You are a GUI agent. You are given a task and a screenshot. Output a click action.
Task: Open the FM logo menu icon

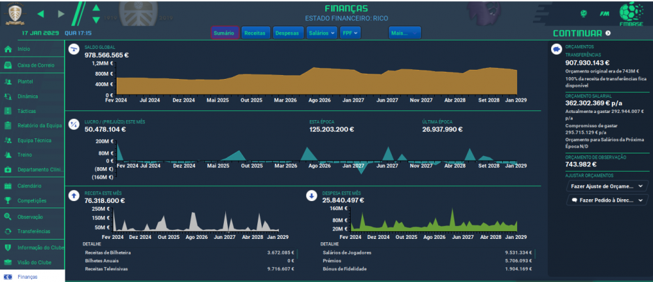[605, 13]
